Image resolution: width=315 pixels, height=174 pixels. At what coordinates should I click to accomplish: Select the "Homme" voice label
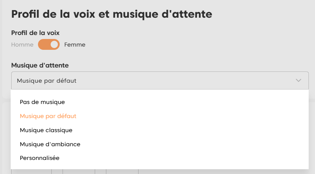coord(22,45)
